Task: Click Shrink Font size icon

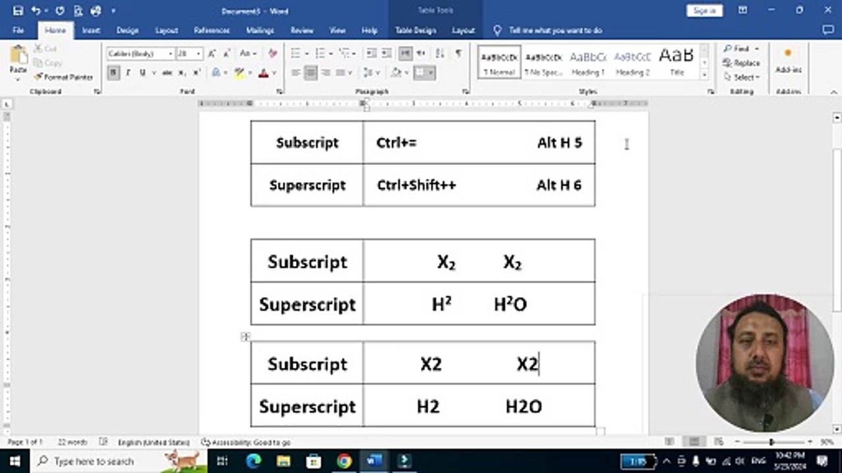Action: click(226, 54)
